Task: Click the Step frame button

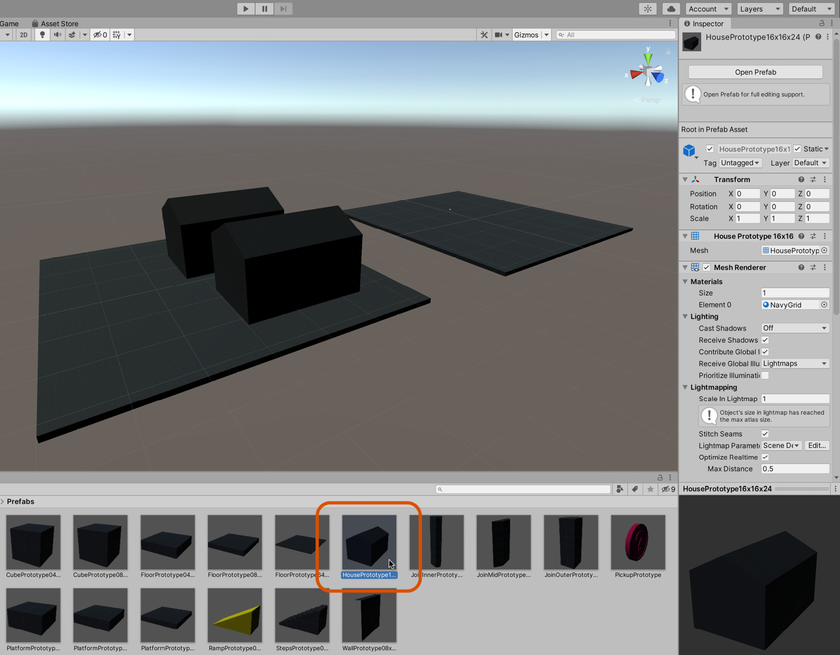Action: pyautogui.click(x=284, y=9)
